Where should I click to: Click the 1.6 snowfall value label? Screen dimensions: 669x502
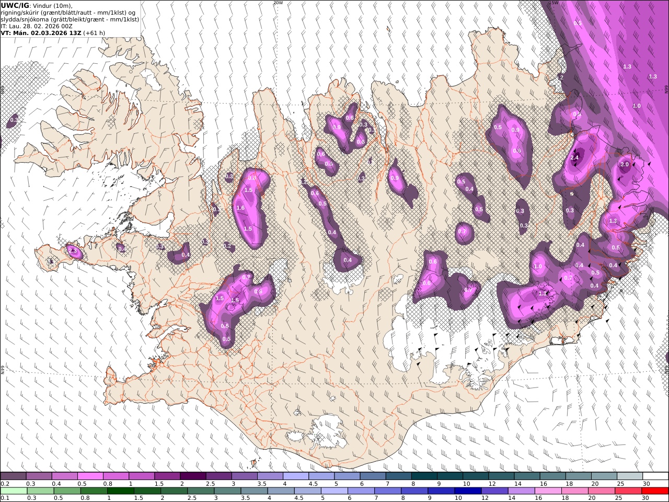coord(240,208)
